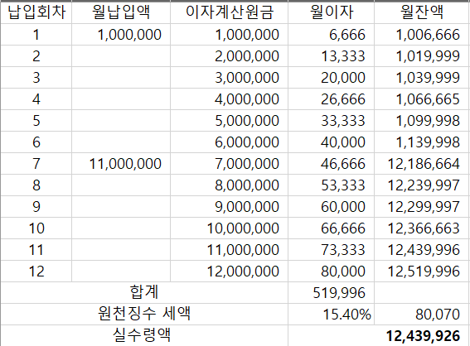This screenshot has width=470, height=346.
Task: Select interest cell 40,000
Action: (x=332, y=142)
